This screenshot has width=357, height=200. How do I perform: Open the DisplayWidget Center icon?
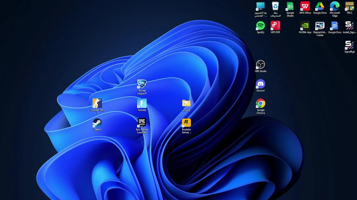pos(320,29)
